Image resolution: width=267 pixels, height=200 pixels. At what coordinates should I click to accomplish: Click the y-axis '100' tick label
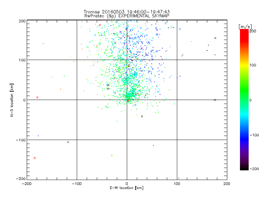coord(22,60)
